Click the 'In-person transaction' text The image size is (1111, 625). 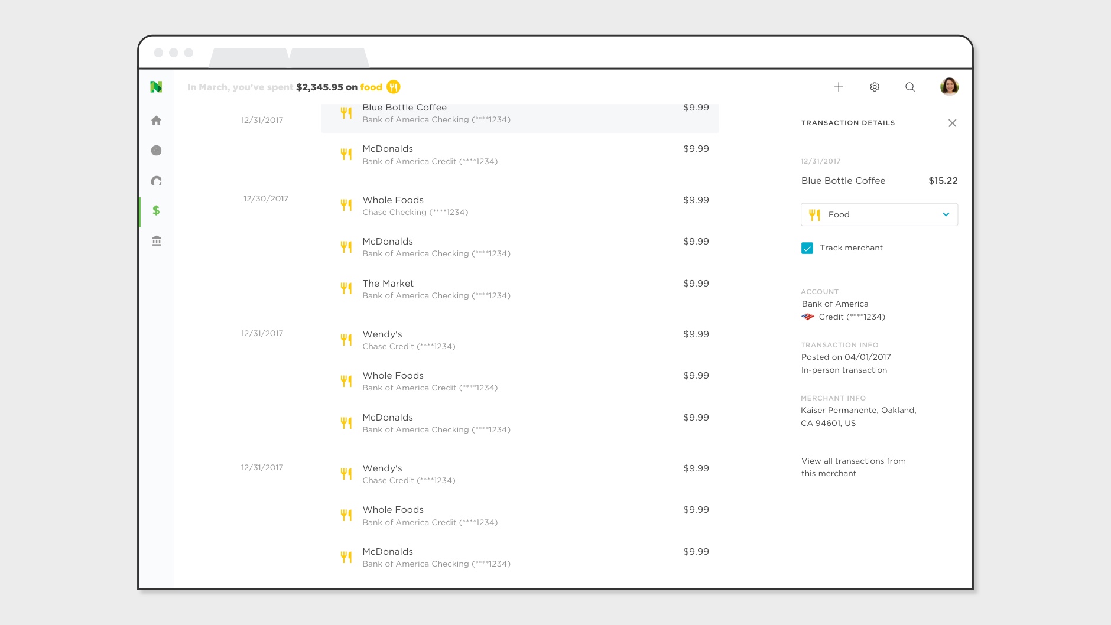point(844,370)
